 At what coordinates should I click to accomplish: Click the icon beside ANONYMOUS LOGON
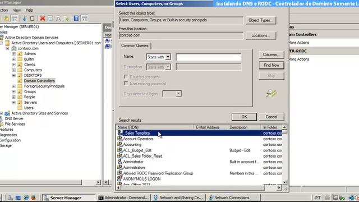tap(120, 178)
